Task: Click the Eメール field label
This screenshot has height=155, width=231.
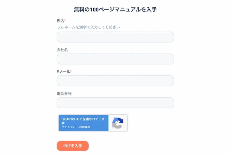Action: (x=63, y=72)
